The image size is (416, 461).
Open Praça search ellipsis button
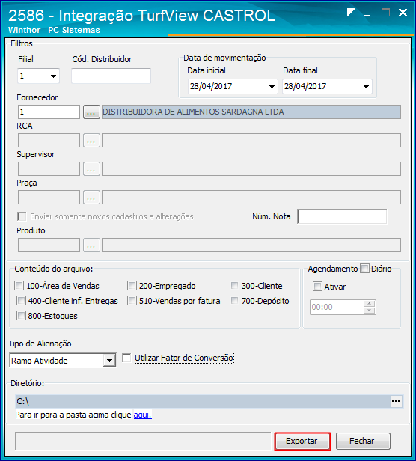tap(91, 198)
